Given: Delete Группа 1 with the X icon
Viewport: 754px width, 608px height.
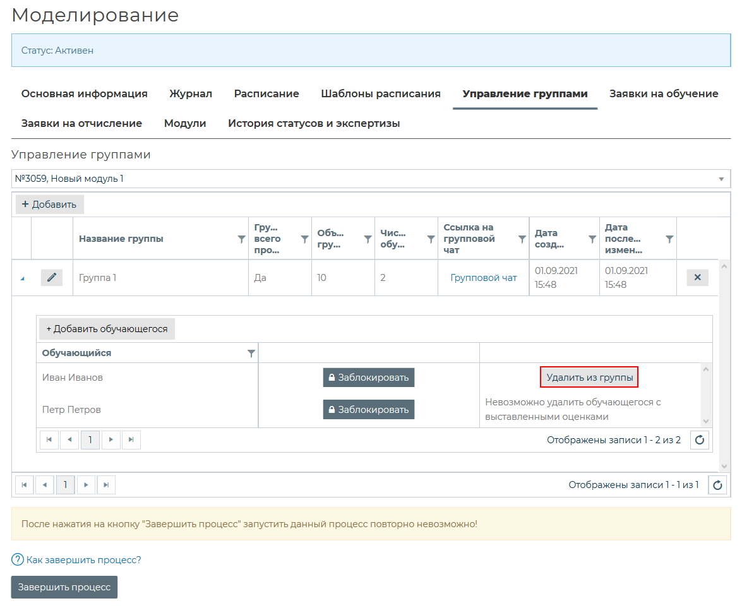Looking at the screenshot, I should [x=697, y=278].
